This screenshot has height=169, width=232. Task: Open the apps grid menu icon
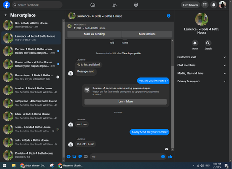coord(205,5)
